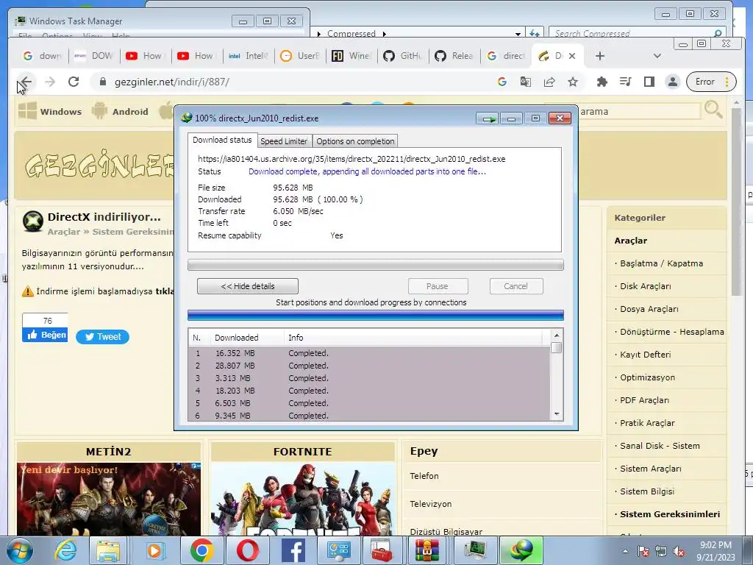Open Chrome from the taskbar
753x565 pixels.
(201, 550)
